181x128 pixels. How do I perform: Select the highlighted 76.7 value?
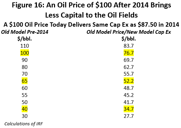tap(129, 53)
